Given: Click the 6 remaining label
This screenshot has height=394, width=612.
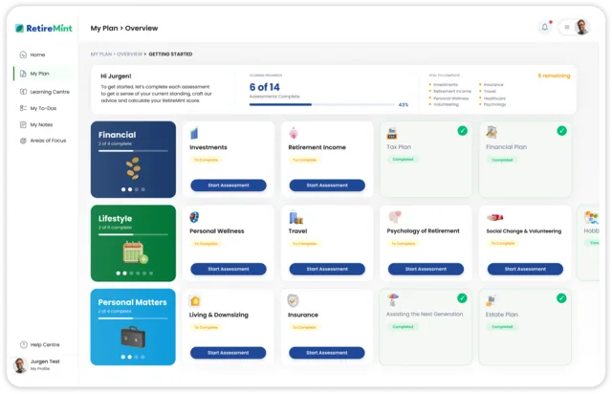Looking at the screenshot, I should pos(554,76).
